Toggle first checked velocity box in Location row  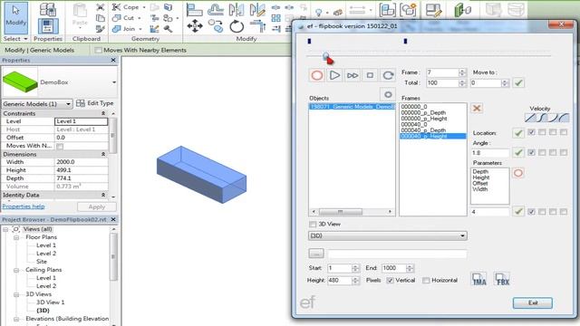point(532,132)
